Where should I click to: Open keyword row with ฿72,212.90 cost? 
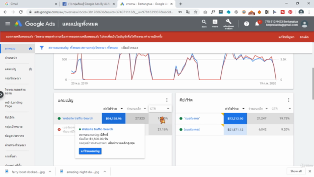click(192, 118)
